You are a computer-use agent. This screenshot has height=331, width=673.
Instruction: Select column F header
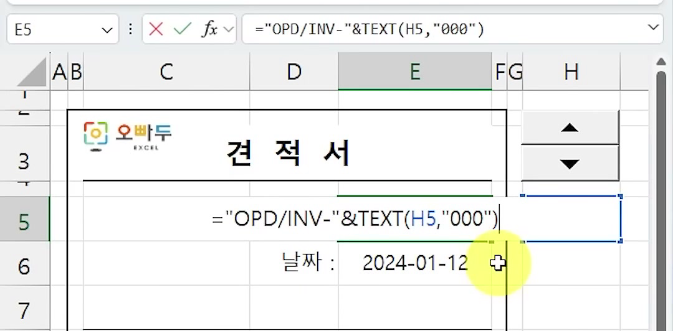click(x=500, y=72)
